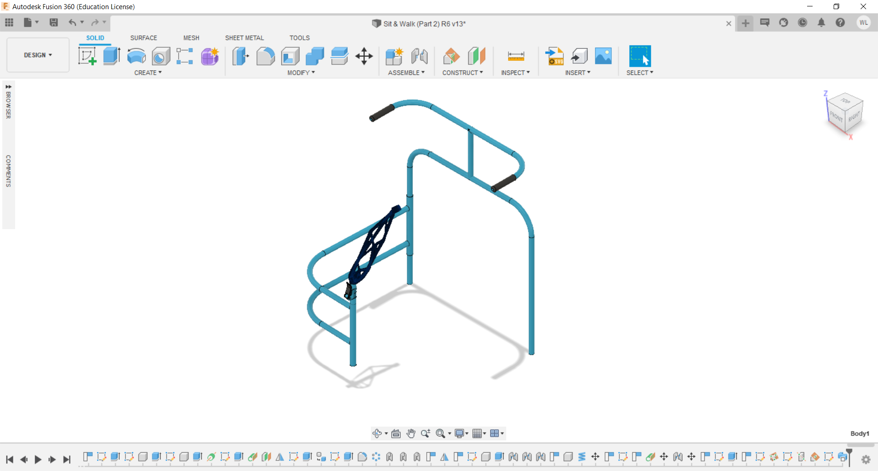This screenshot has height=471, width=878.
Task: Activate the Pan tool in navigation bar
Action: click(411, 434)
